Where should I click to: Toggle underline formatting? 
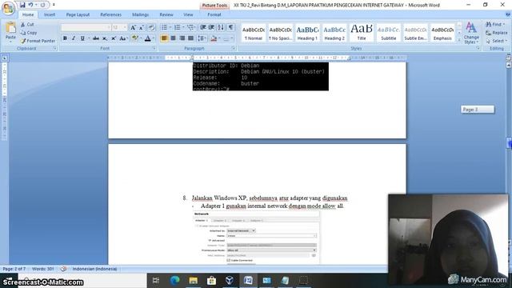click(x=82, y=38)
